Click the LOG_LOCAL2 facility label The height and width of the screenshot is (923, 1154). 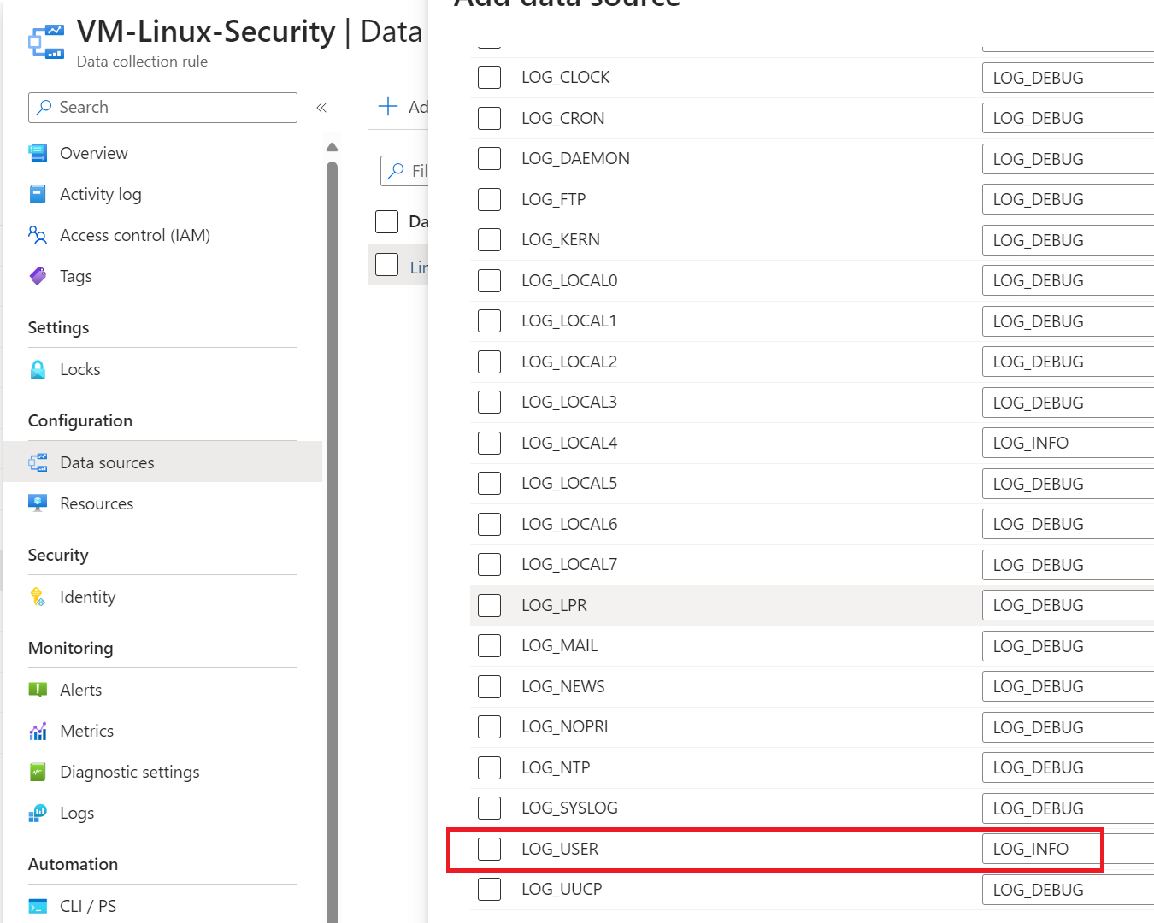(x=569, y=362)
